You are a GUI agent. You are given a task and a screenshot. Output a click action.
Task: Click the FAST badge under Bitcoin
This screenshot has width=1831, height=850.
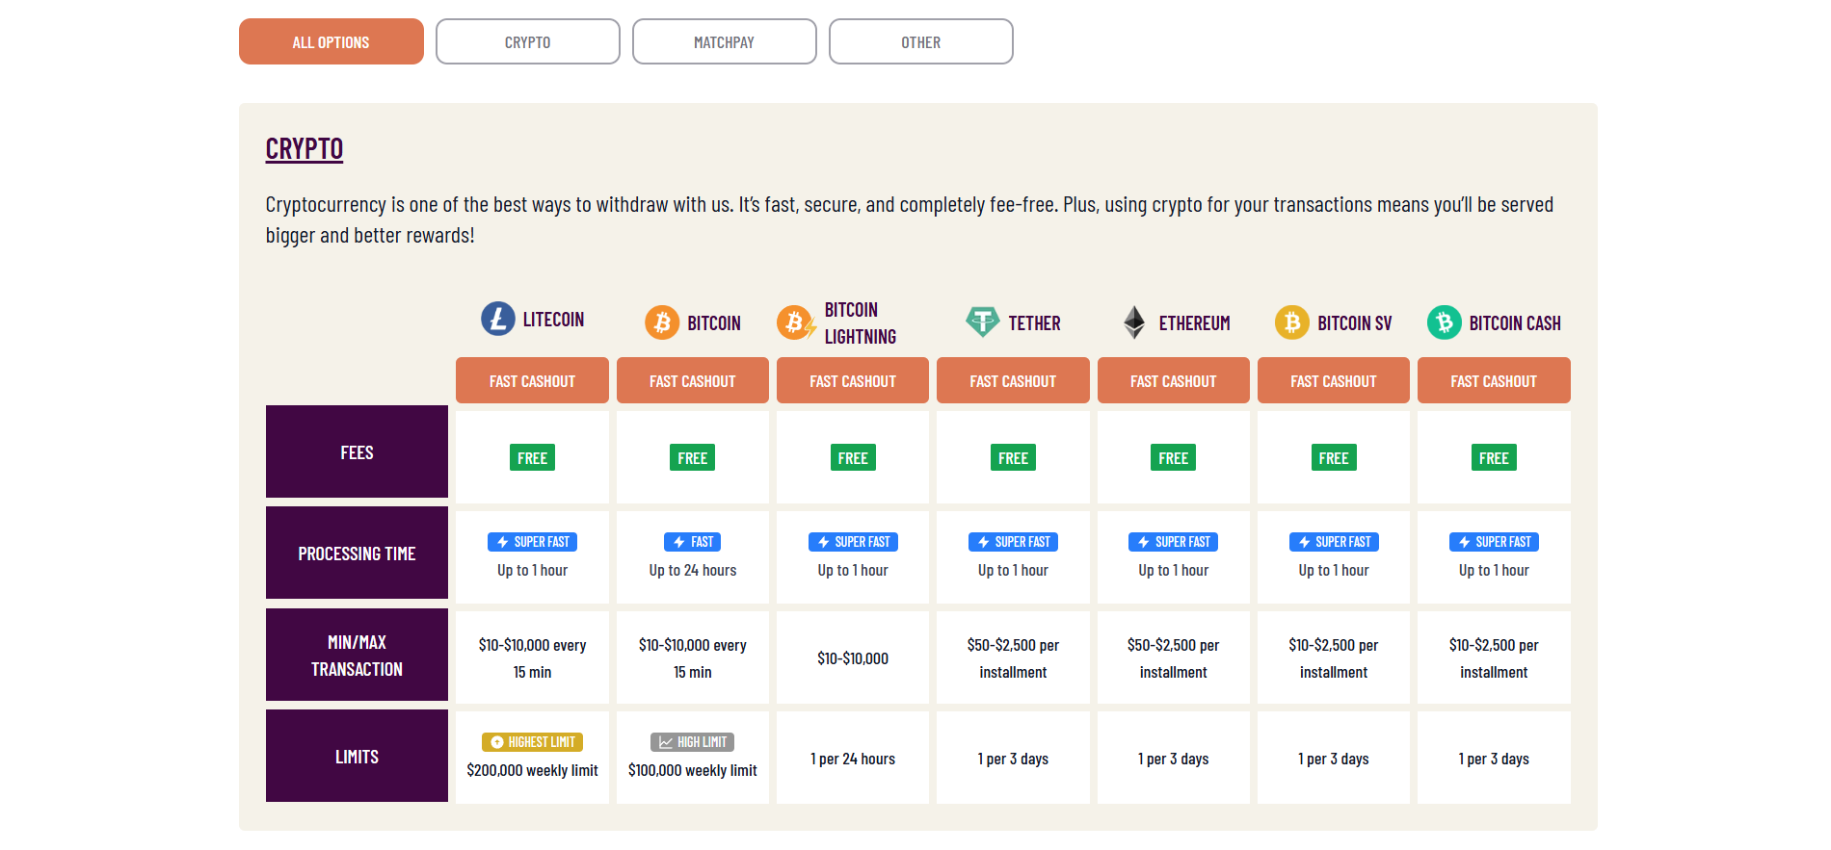(693, 542)
